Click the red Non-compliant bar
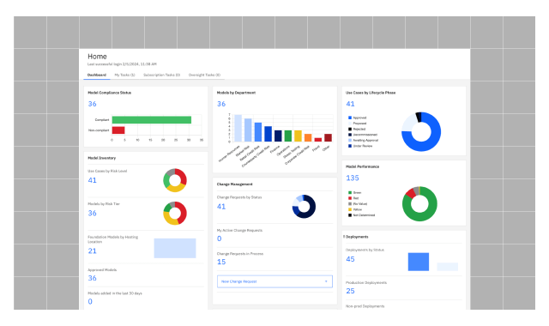 click(x=118, y=130)
